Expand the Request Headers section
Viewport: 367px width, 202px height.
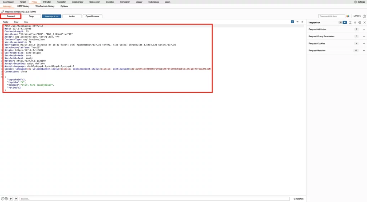coord(364,51)
